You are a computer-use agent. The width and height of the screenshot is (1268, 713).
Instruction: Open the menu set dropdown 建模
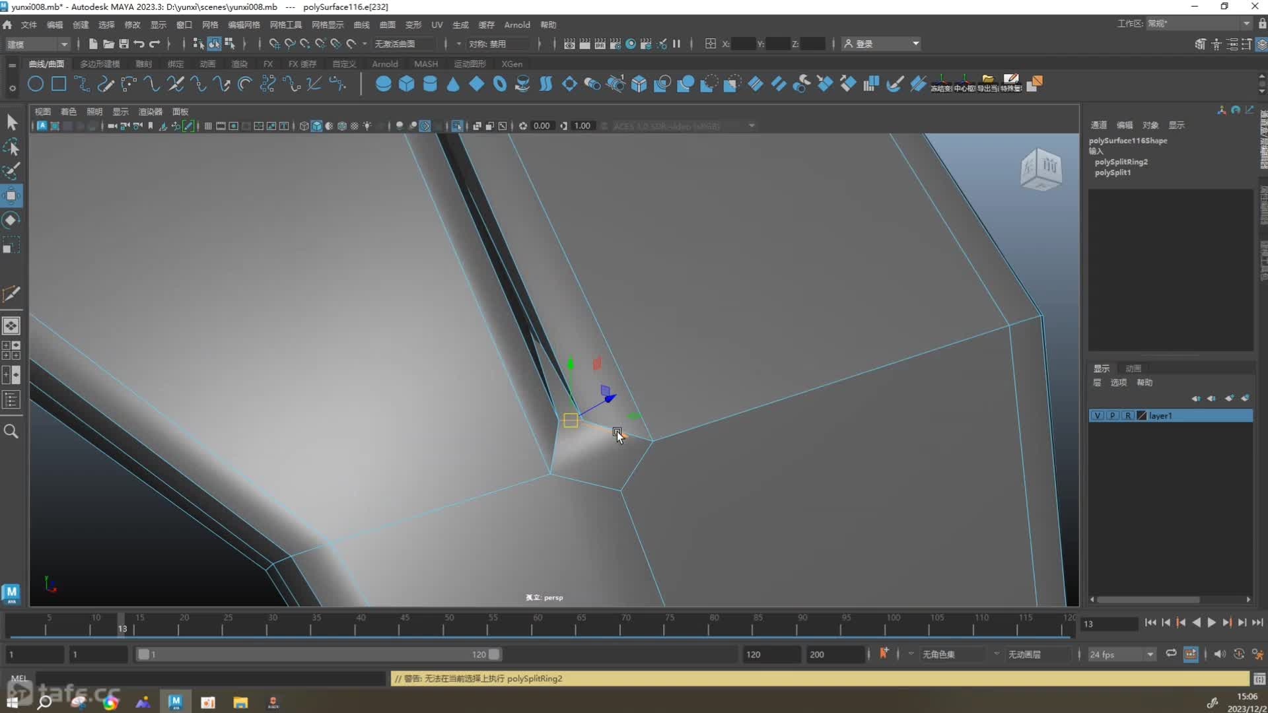[37, 44]
